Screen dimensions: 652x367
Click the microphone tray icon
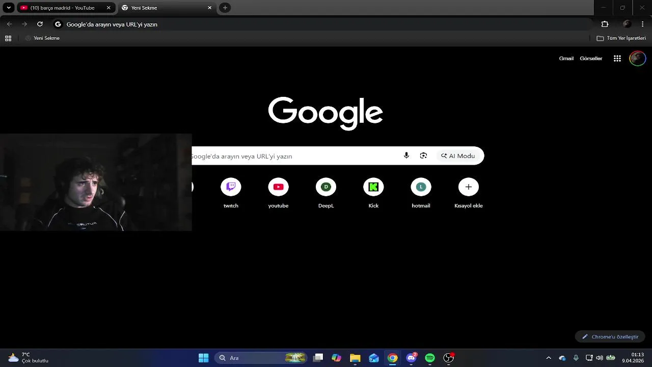(x=576, y=358)
